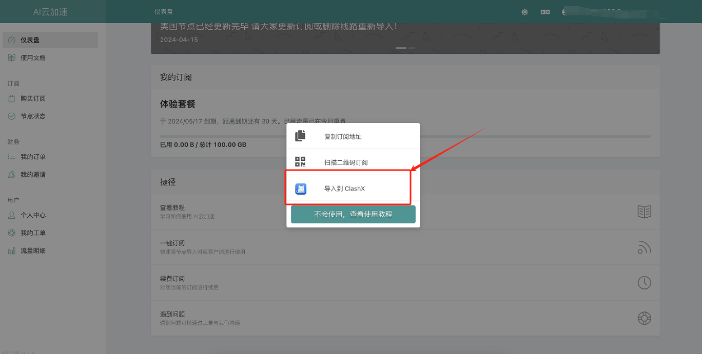This screenshot has width=702, height=354.
Task: Click the lifebuoy icon beside 我的工单
Action: click(12, 233)
